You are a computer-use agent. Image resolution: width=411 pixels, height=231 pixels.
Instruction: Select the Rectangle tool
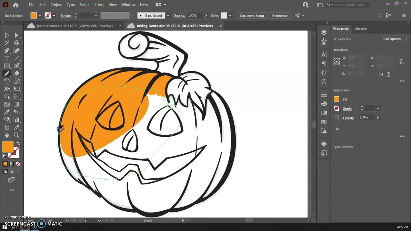(x=7, y=66)
